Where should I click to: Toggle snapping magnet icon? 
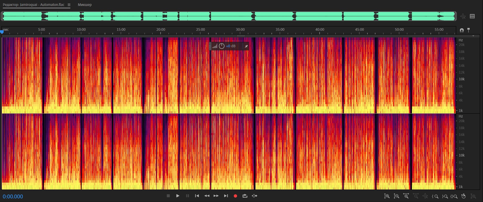[462, 30]
